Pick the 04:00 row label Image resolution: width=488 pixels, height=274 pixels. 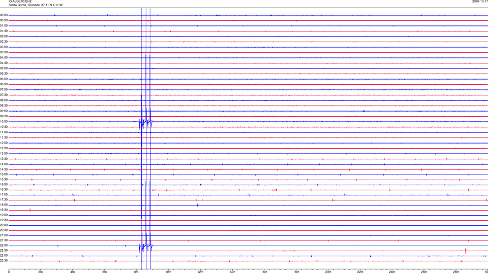pyautogui.click(x=4, y=57)
